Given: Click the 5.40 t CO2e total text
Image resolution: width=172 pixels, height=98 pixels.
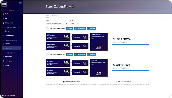Looking at the screenshot, I should (122, 65).
